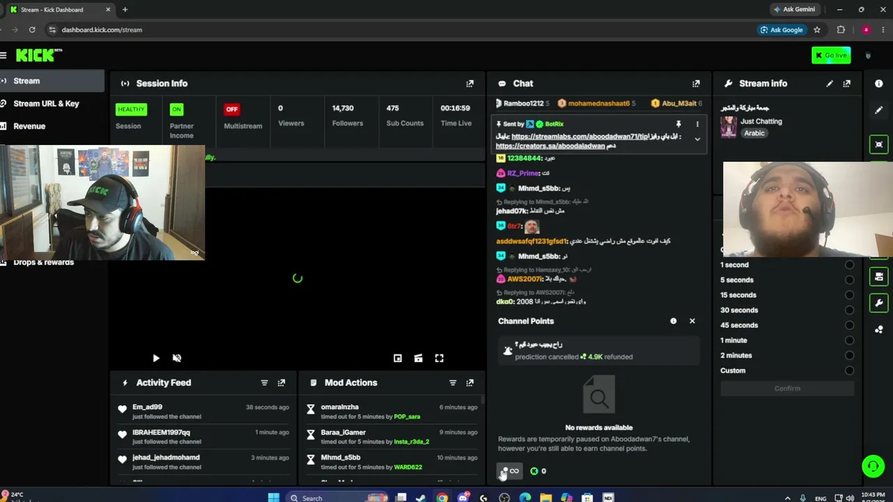893x502 pixels.
Task: Select the Custom duration radio option
Action: tap(849, 371)
